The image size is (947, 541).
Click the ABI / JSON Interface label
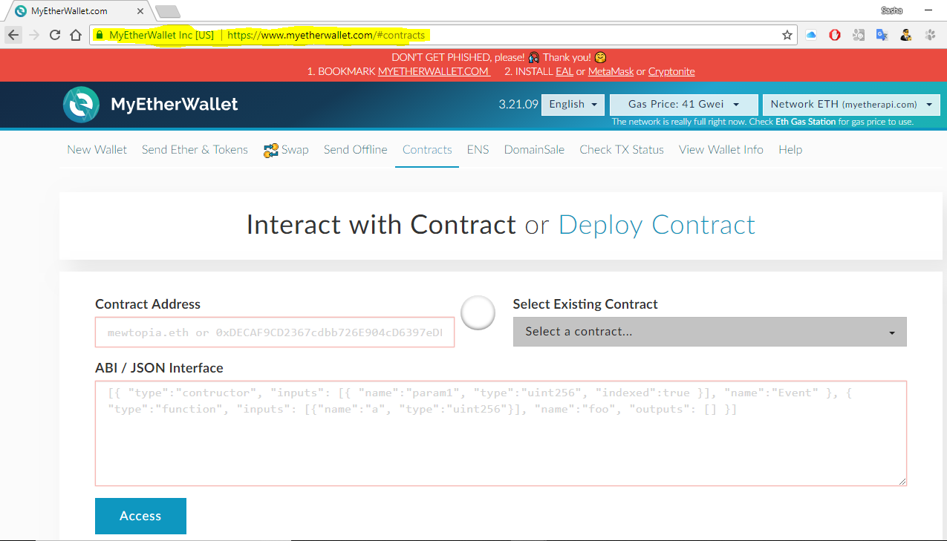click(159, 368)
